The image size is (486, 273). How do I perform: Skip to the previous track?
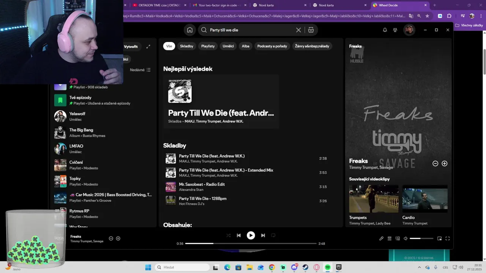(x=239, y=235)
